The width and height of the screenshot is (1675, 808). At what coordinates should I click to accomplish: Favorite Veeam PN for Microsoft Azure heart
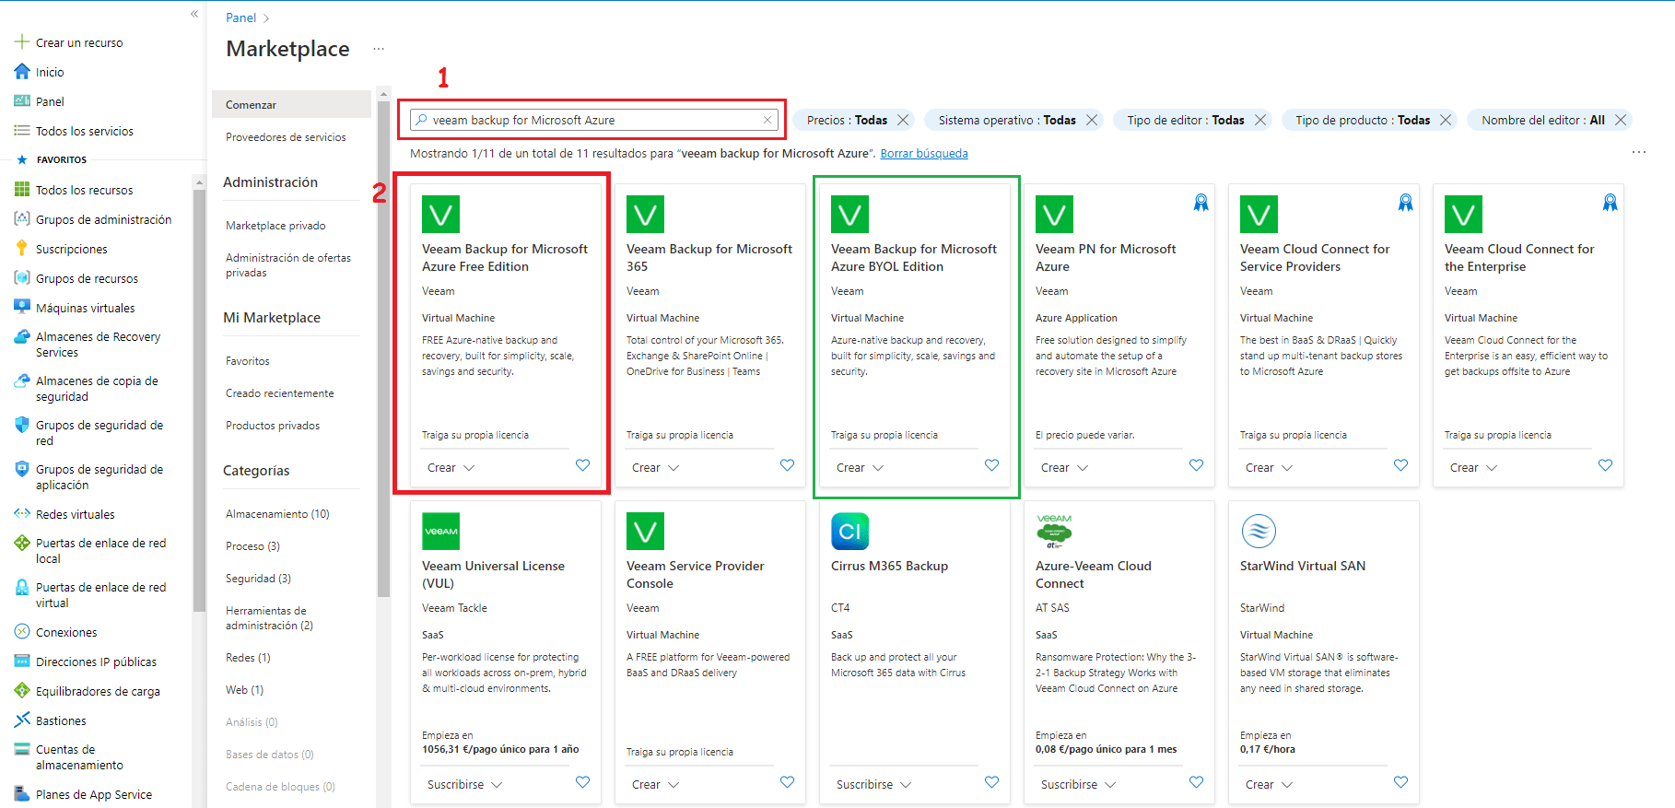tap(1196, 465)
